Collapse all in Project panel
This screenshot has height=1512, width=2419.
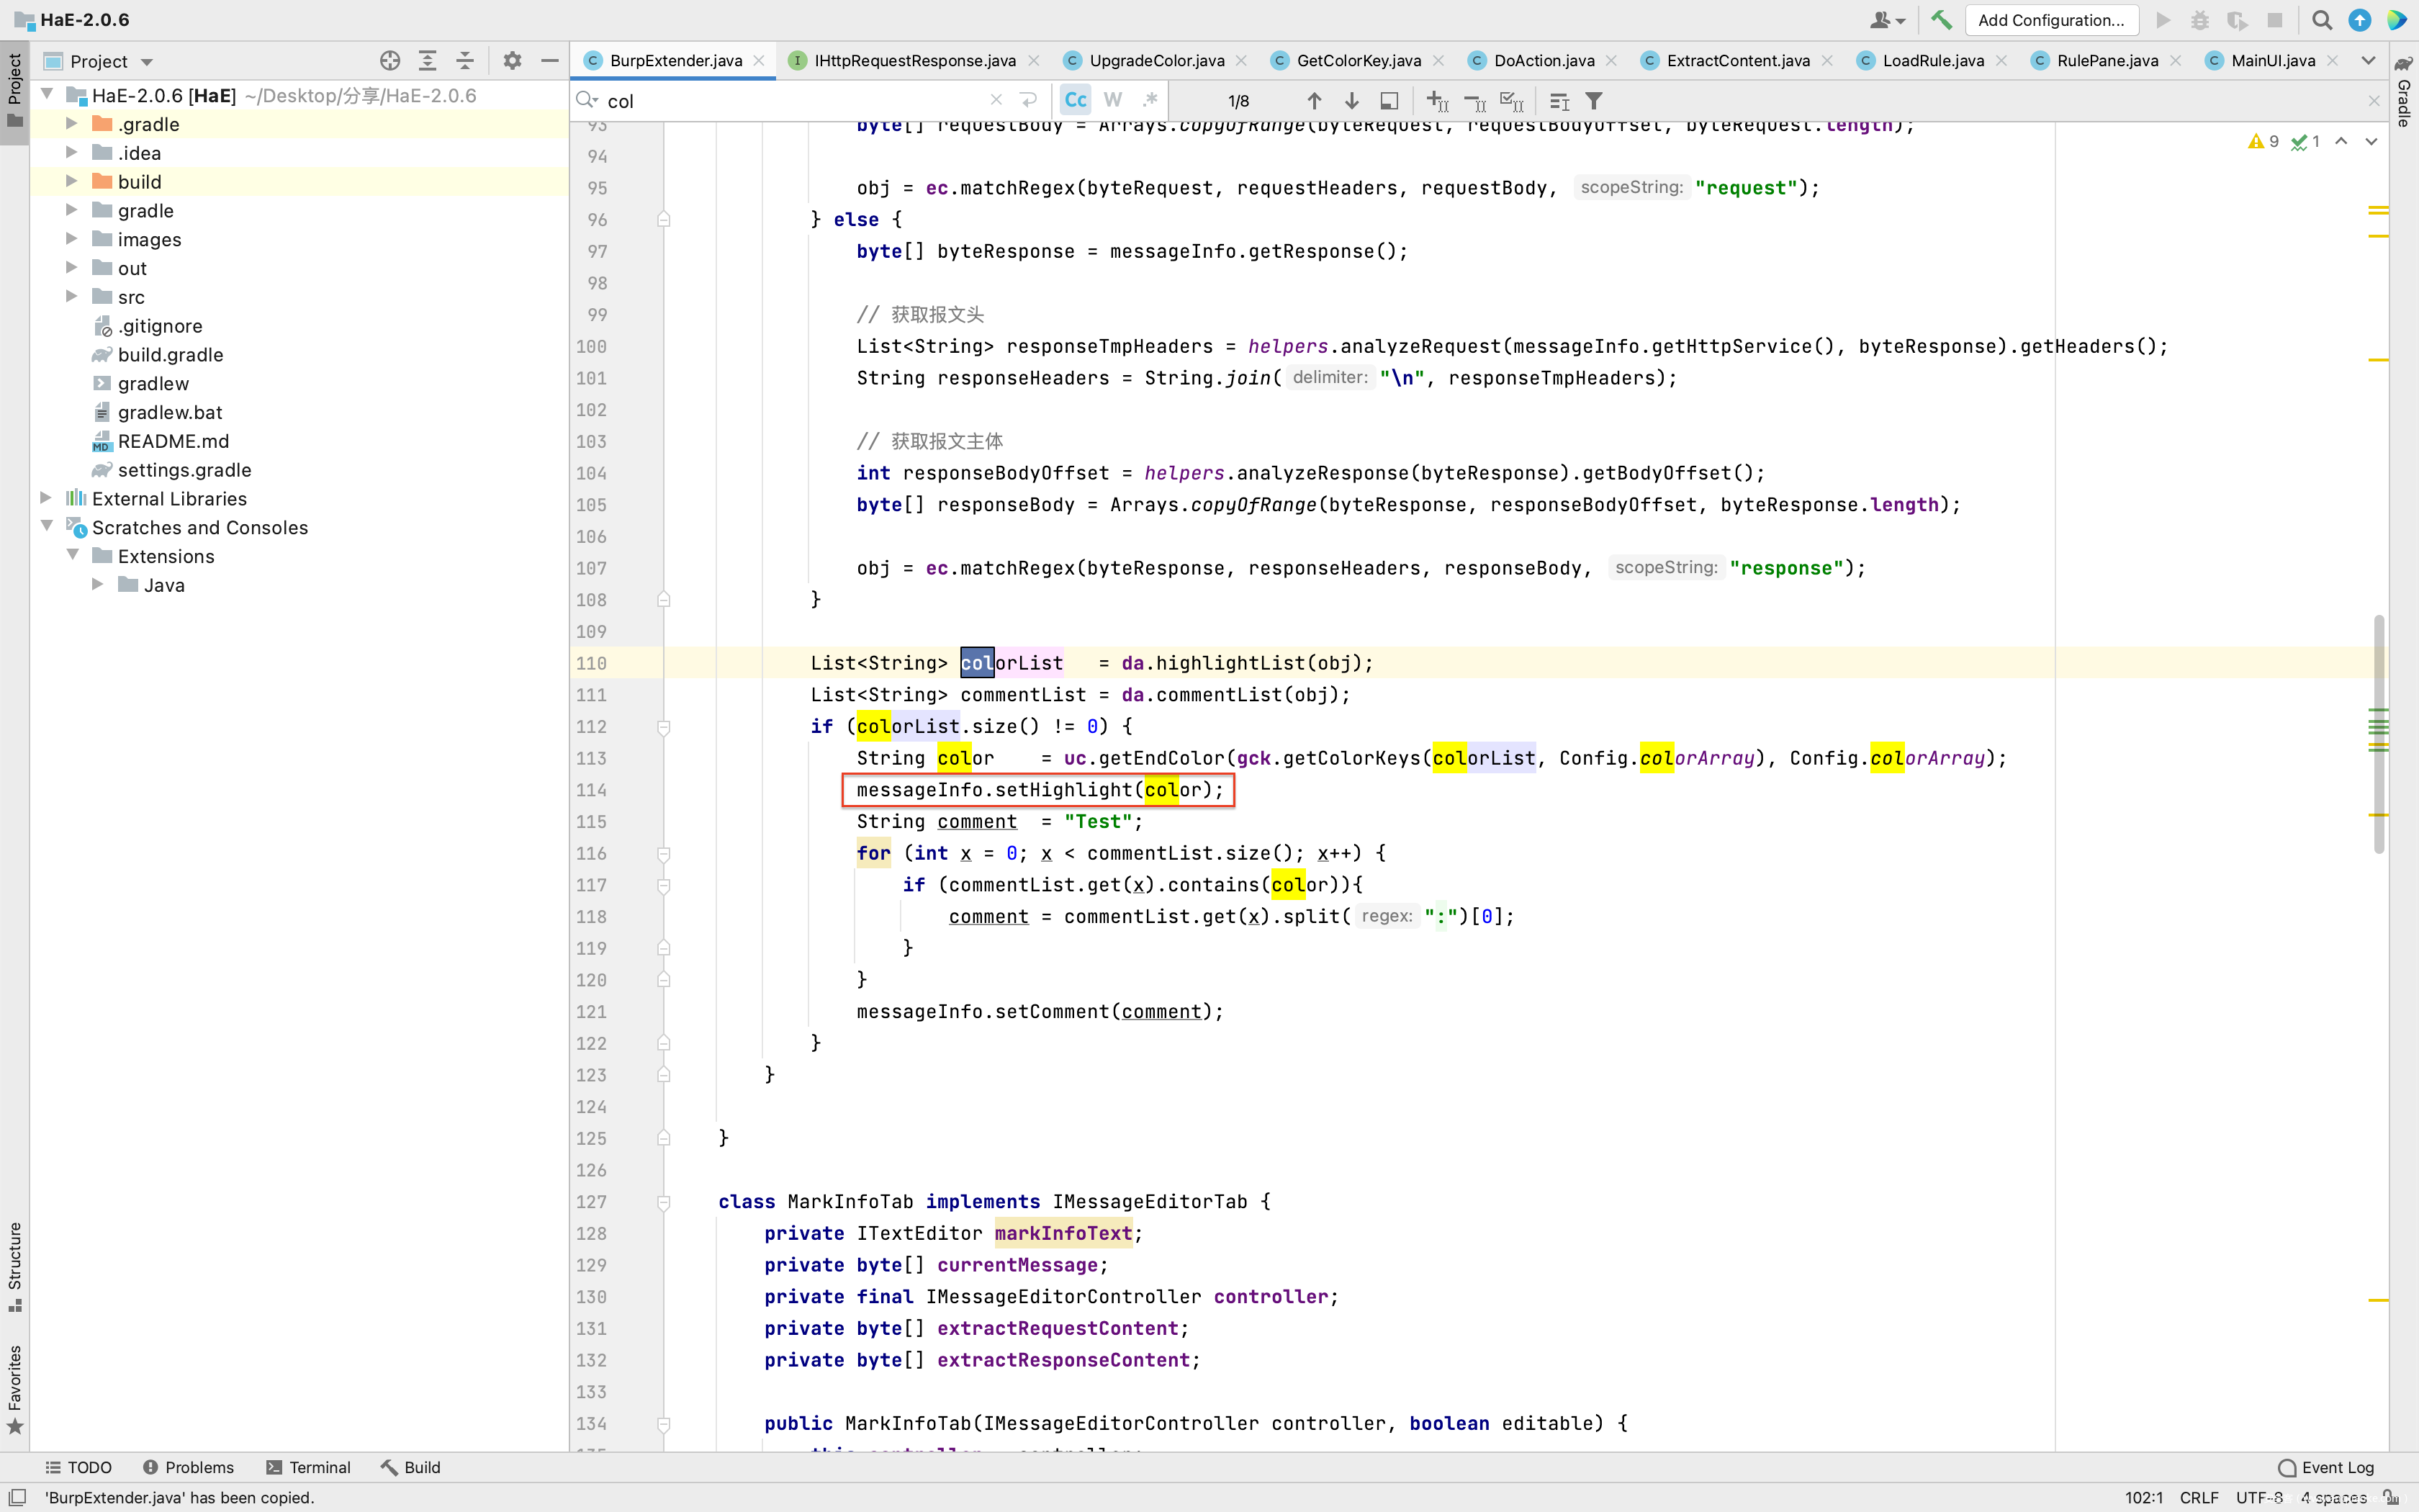465,61
